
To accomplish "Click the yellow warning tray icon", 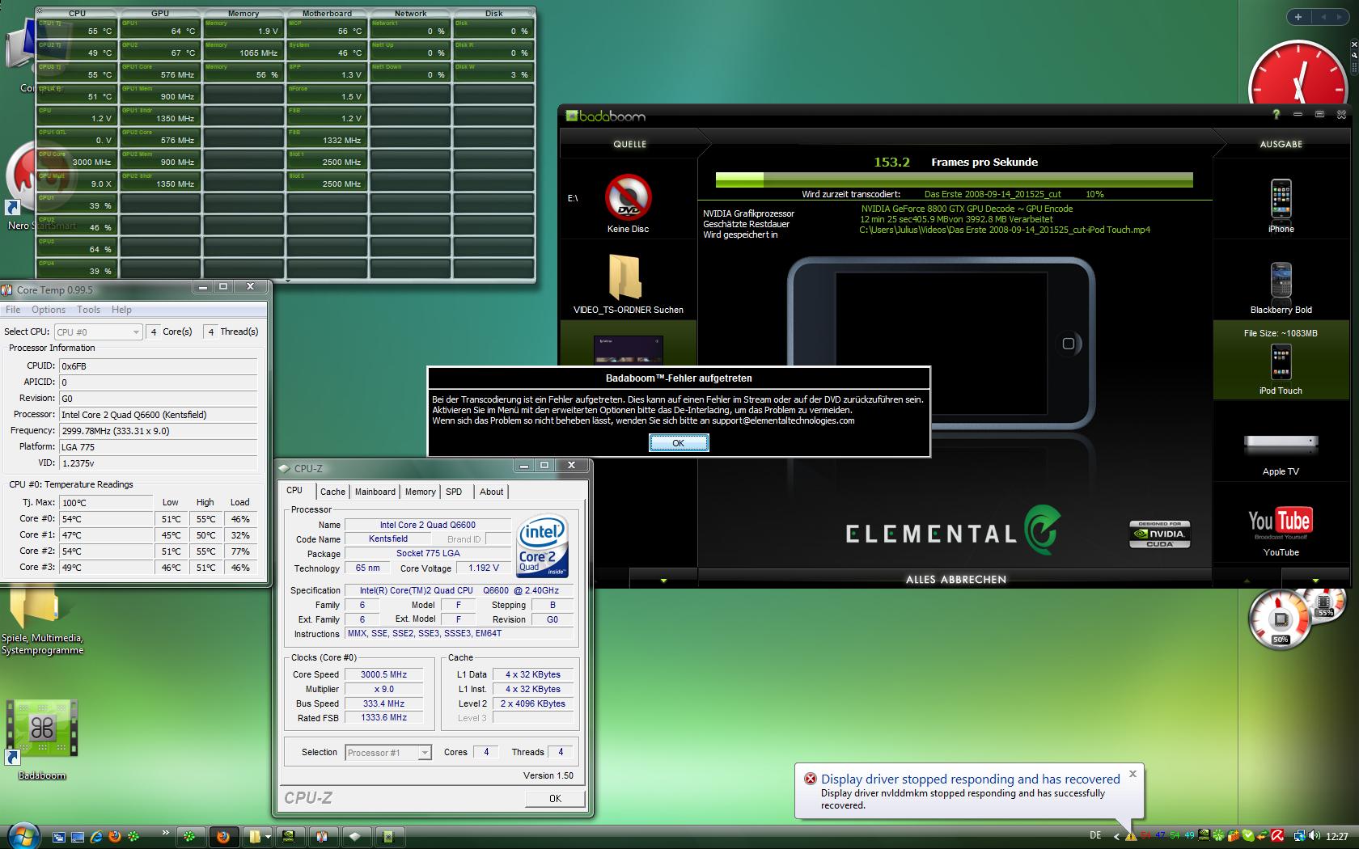I will coord(1131,836).
